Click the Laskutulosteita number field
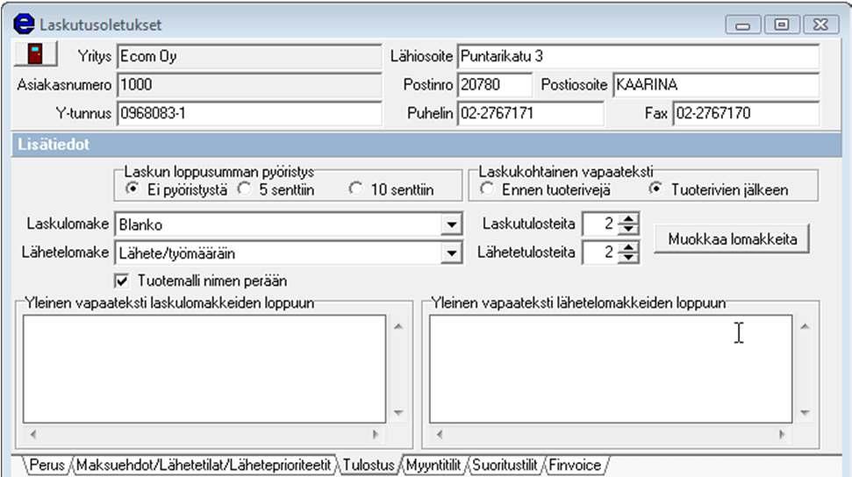This screenshot has height=477, width=852. tap(600, 224)
